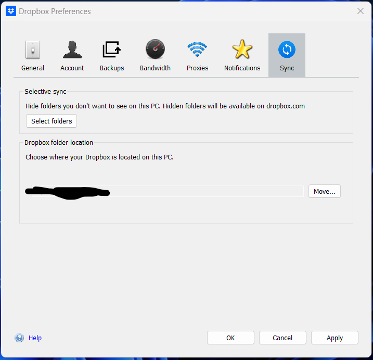Image resolution: width=373 pixels, height=360 pixels.
Task: Open the Notifications star icon
Action: 242,49
